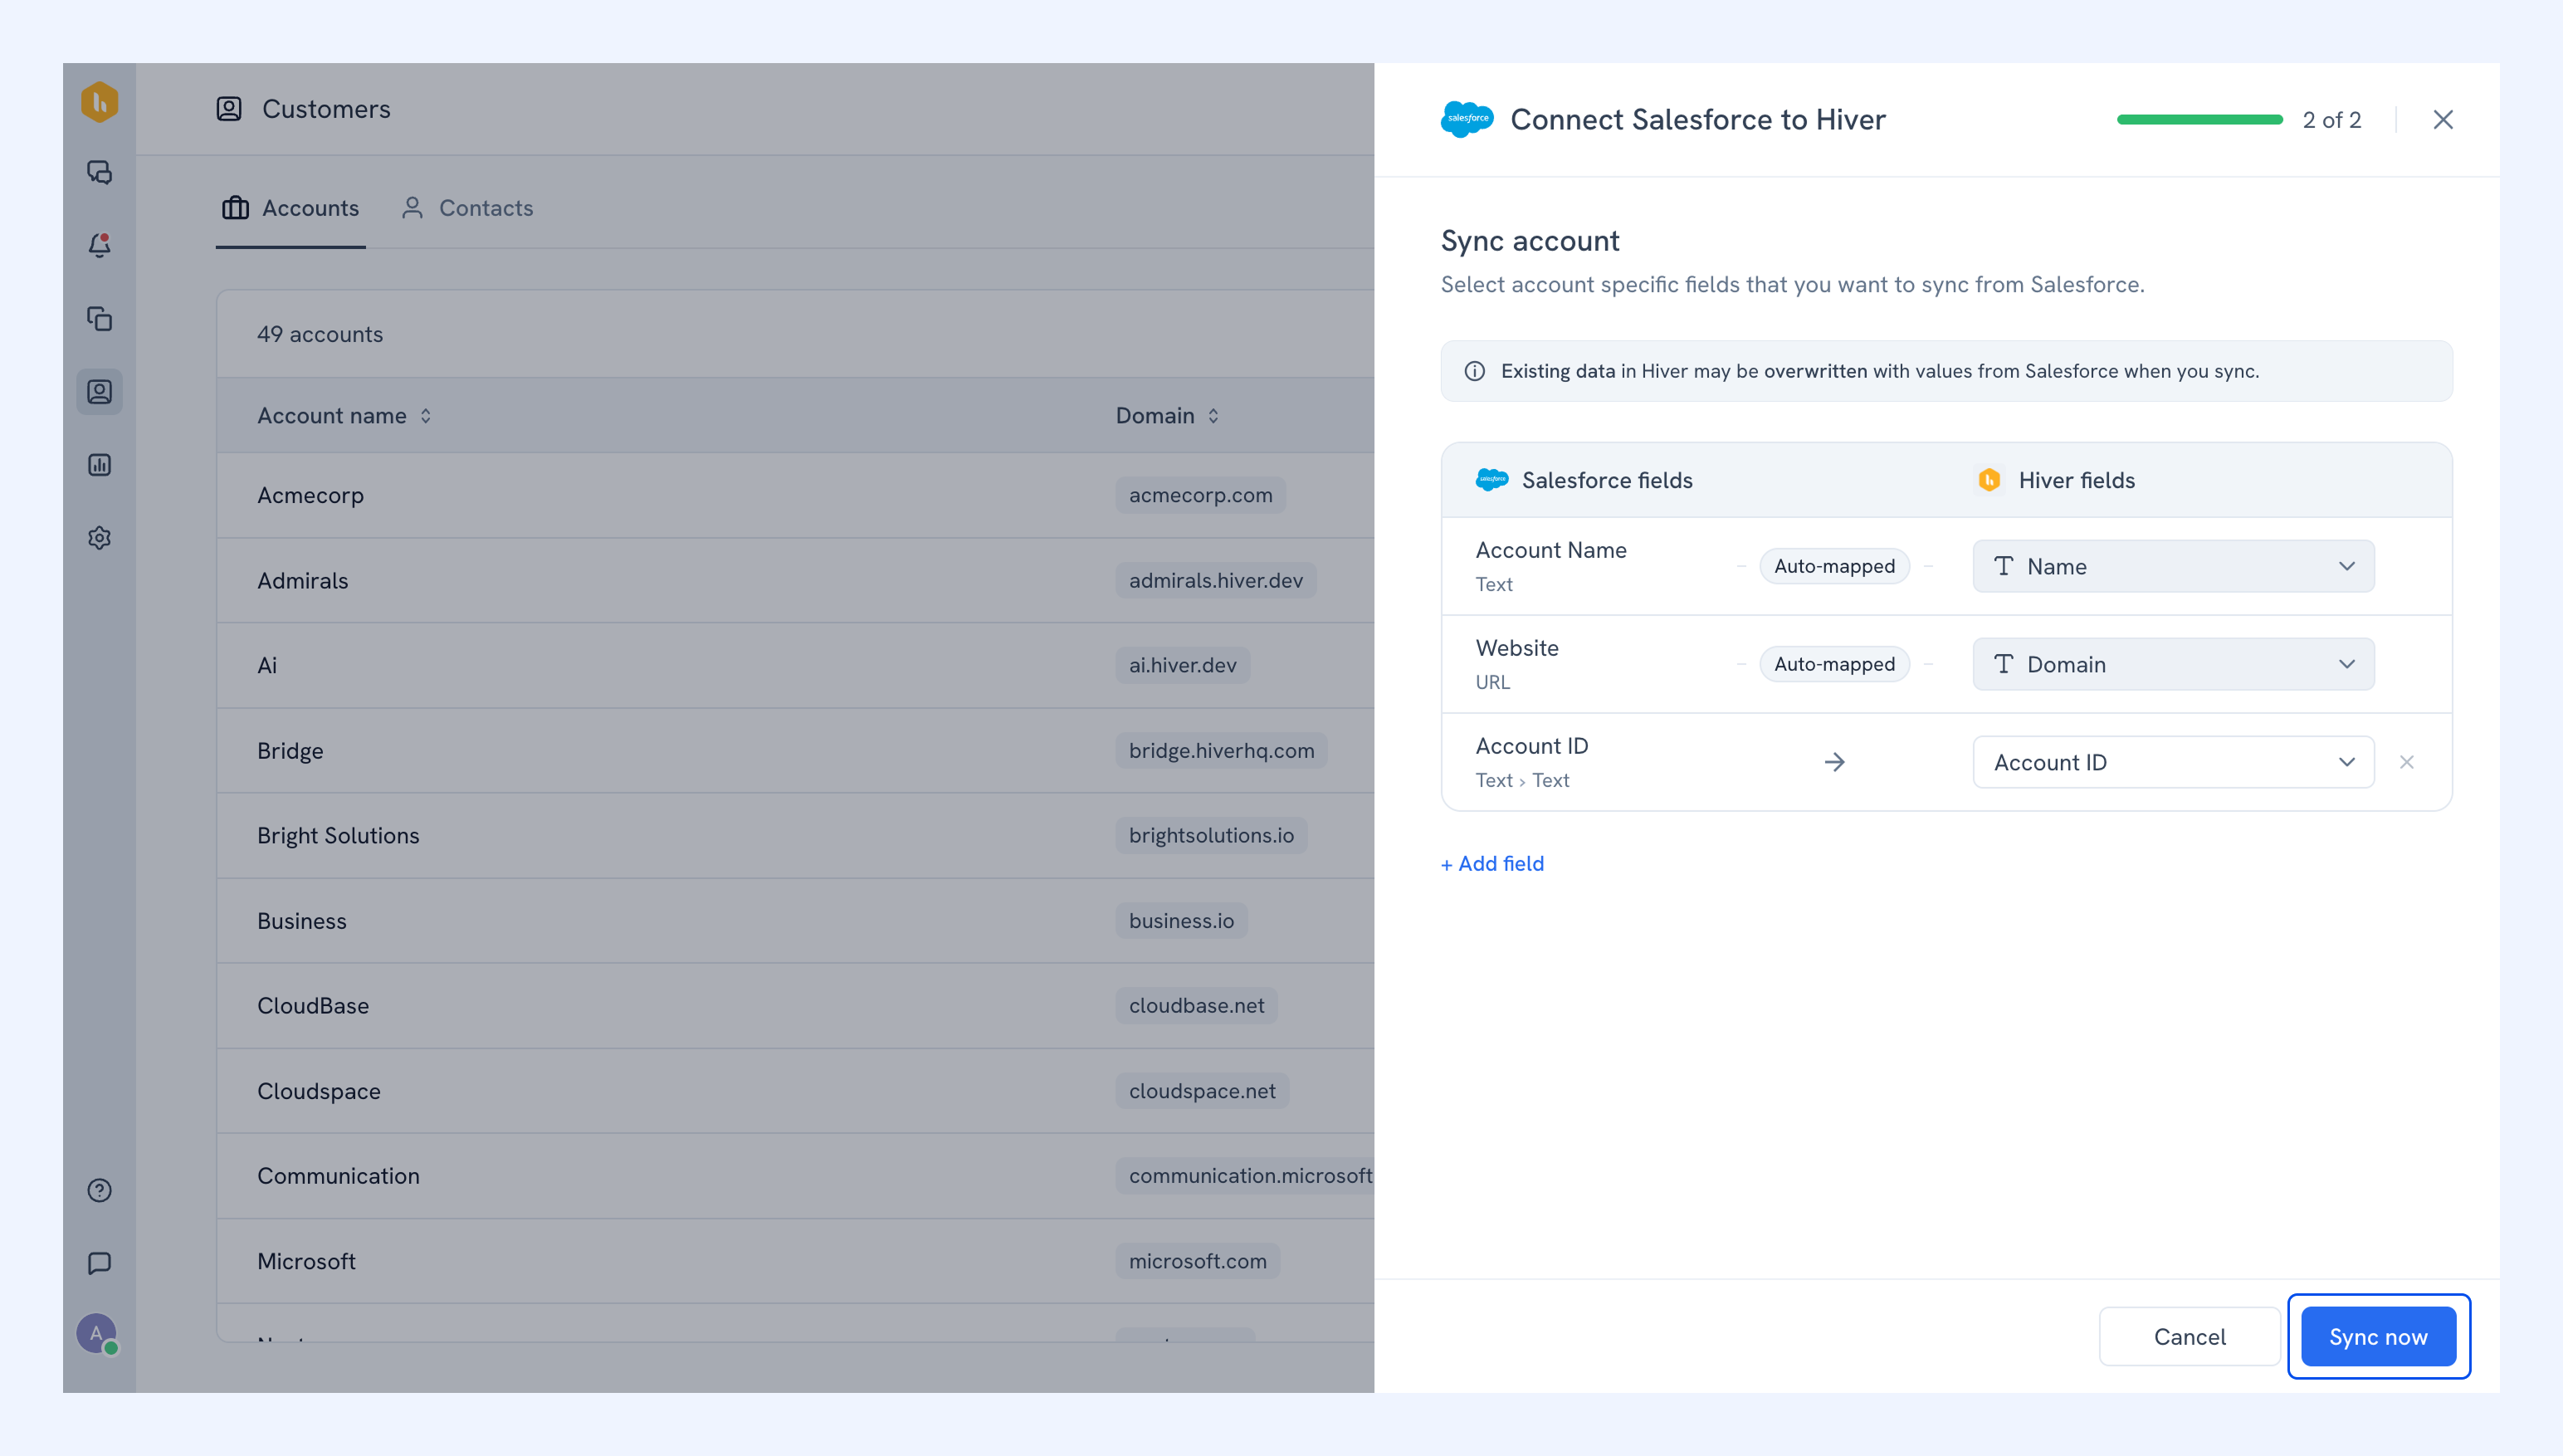
Task: Click the info icon in overwrite notice
Action: 1474,371
